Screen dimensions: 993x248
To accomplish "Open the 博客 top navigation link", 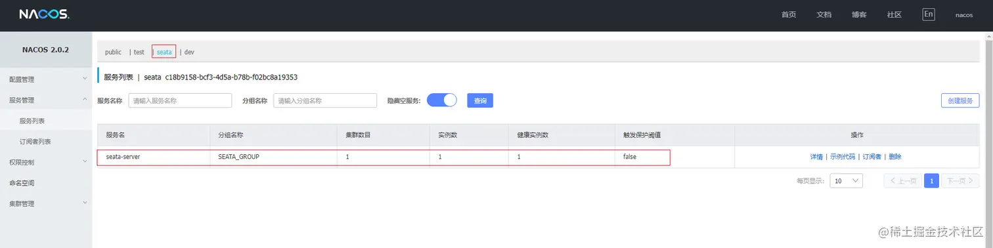I will [858, 14].
